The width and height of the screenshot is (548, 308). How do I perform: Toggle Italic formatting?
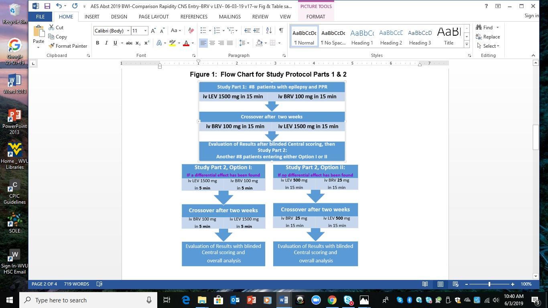(x=106, y=43)
